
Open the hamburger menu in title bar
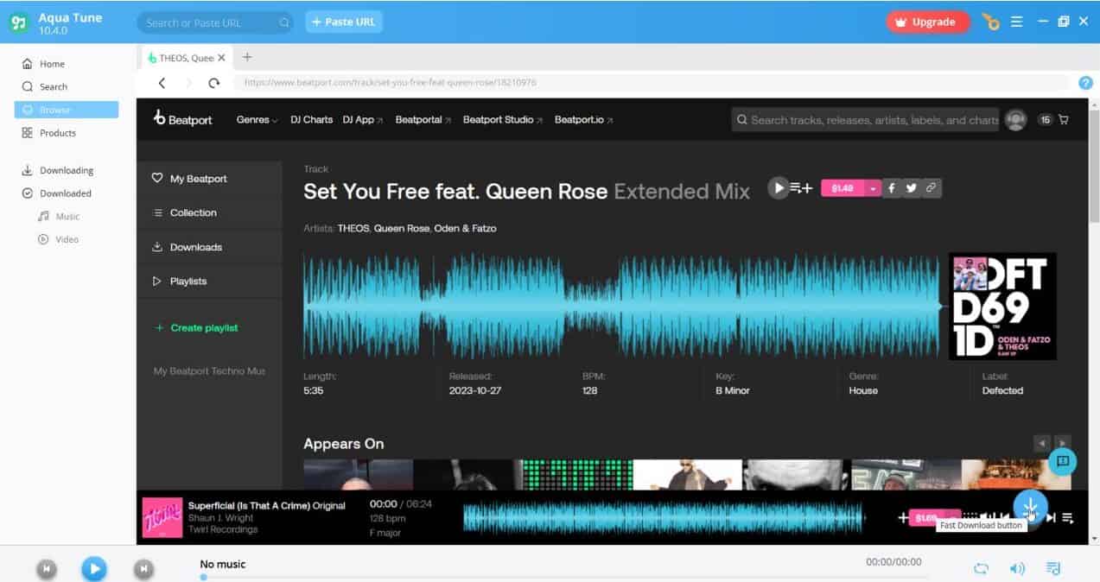point(1016,21)
